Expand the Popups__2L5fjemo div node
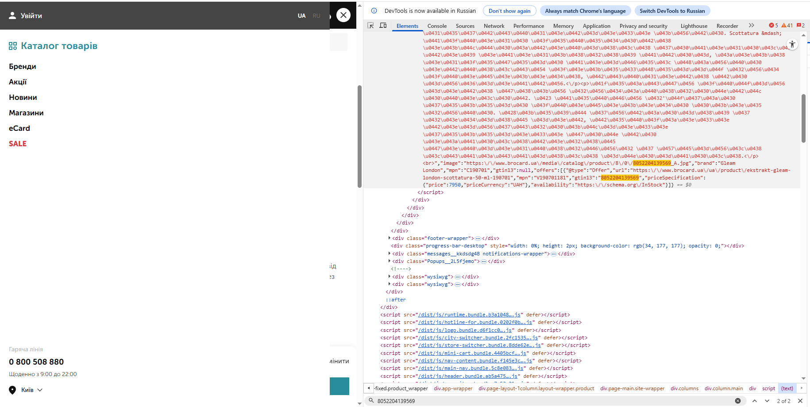810x407 pixels. (x=389, y=261)
